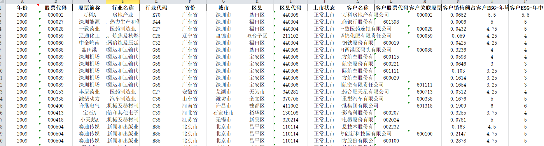Select the 盘锦市 city cell
544x146 pixels.
click(223, 36)
